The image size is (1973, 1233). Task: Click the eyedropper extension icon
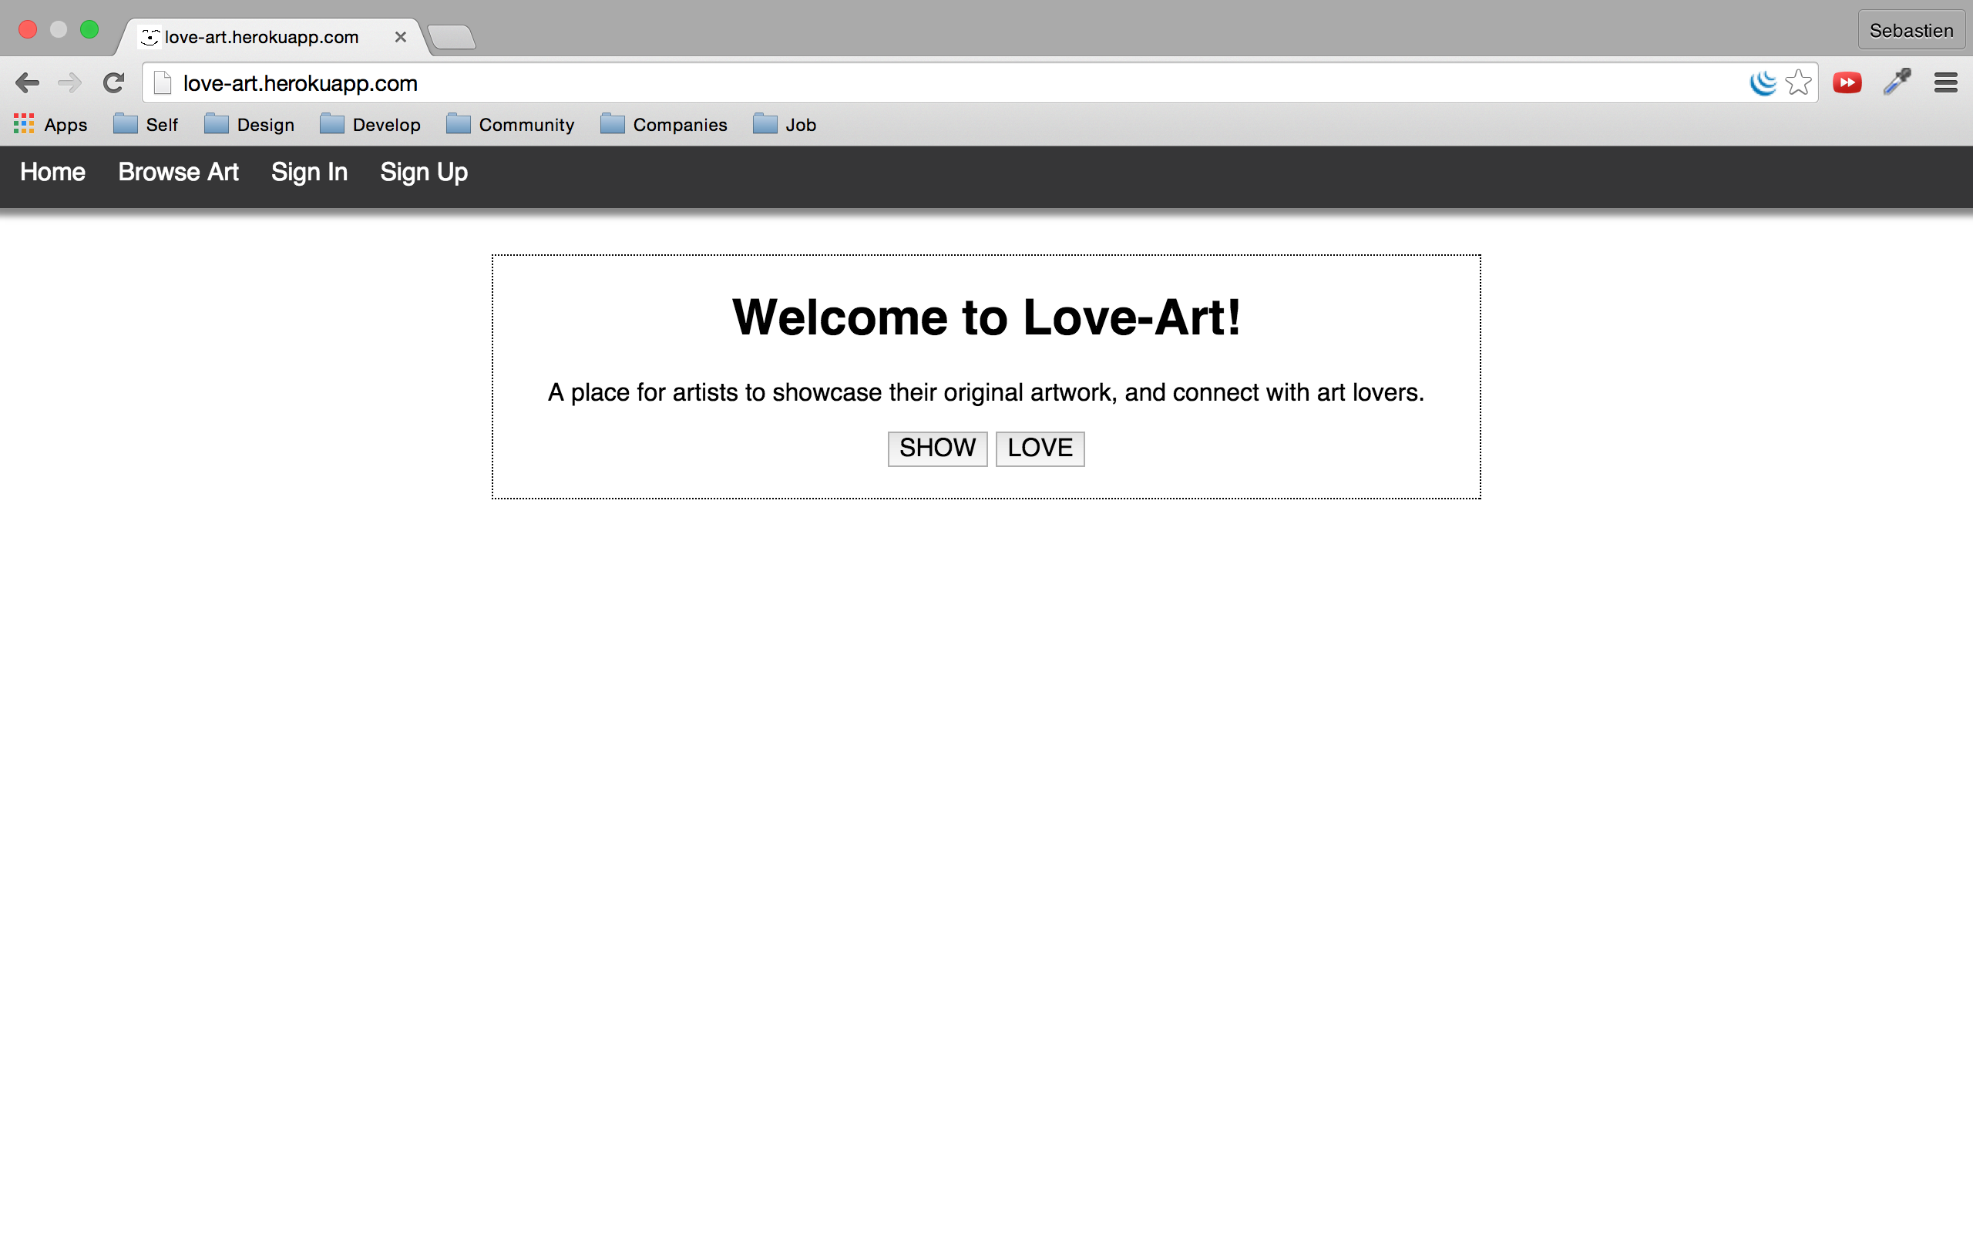[x=1897, y=82]
